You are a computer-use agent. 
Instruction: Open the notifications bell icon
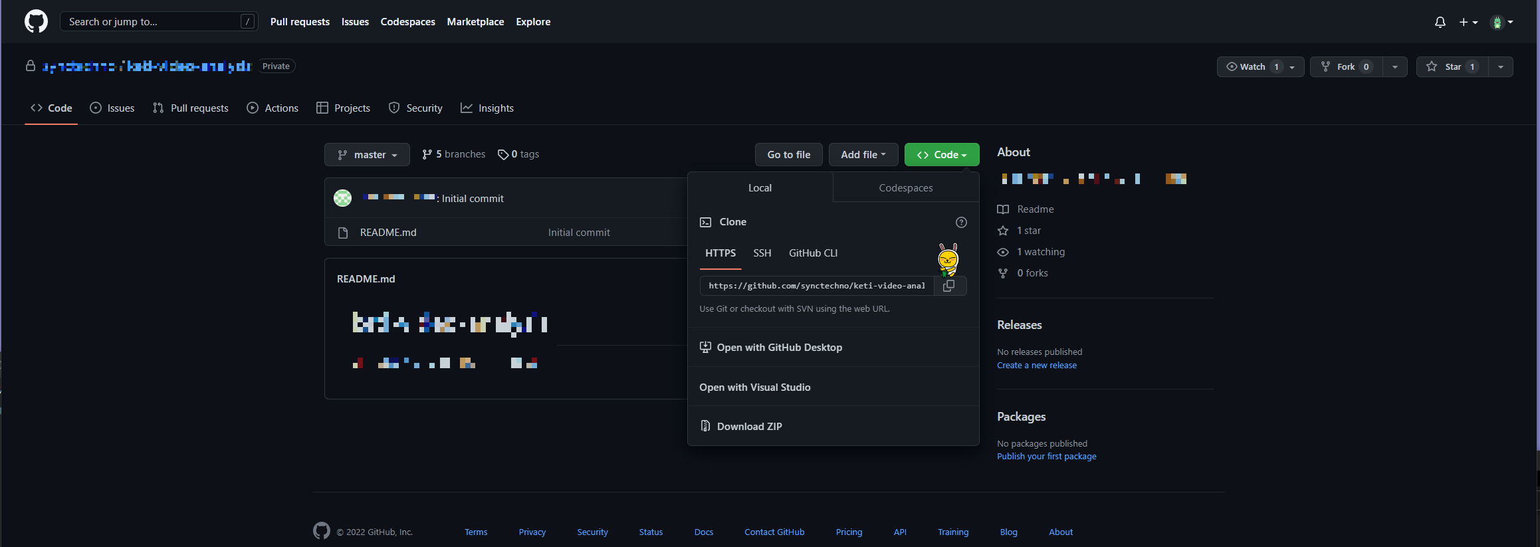click(x=1440, y=22)
